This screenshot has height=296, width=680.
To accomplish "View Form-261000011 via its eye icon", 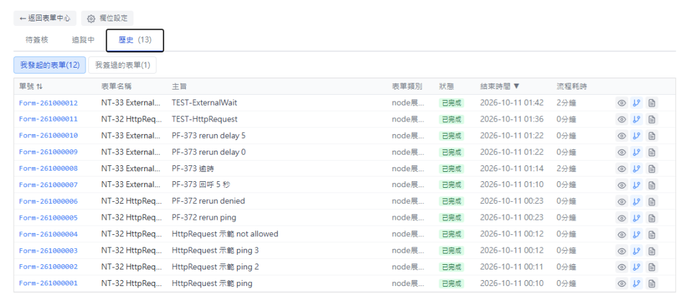I will coord(622,119).
